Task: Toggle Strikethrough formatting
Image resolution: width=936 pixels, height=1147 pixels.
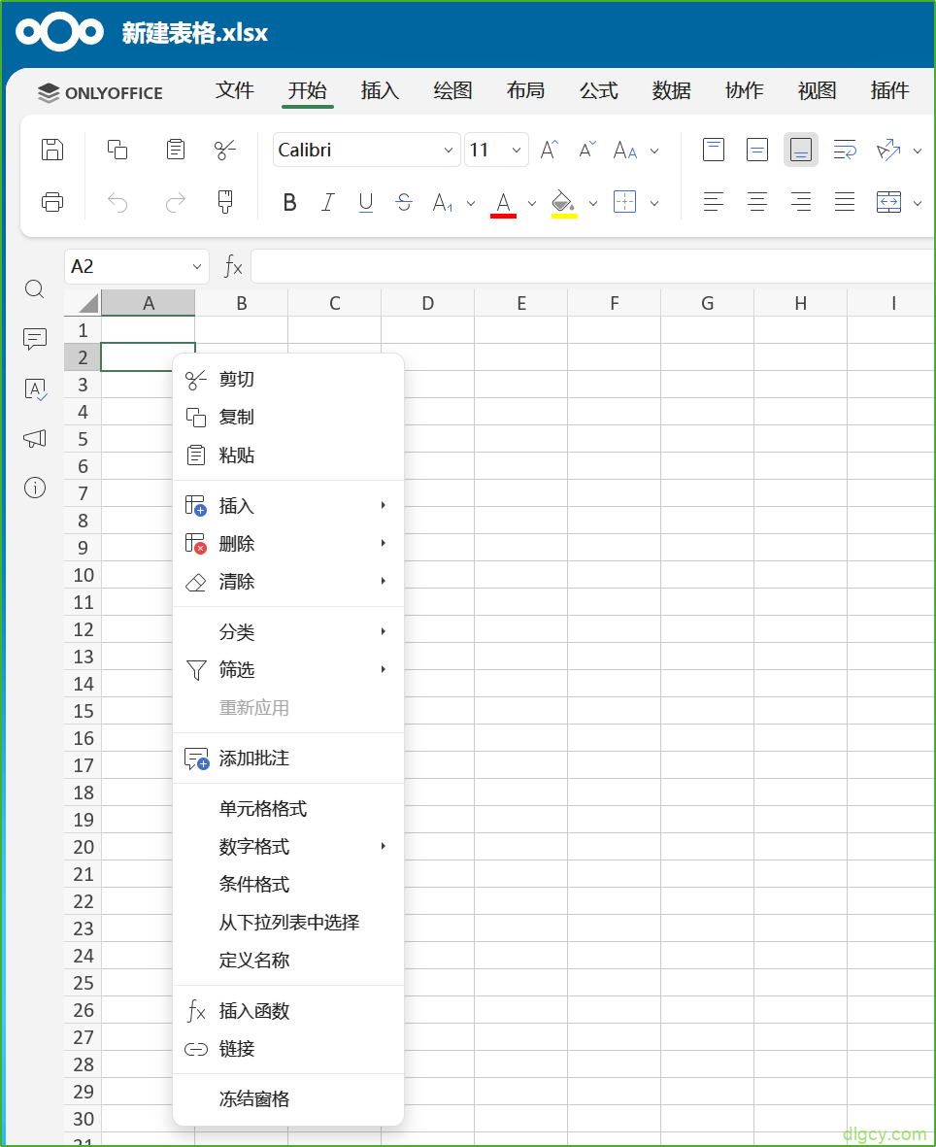Action: [404, 202]
